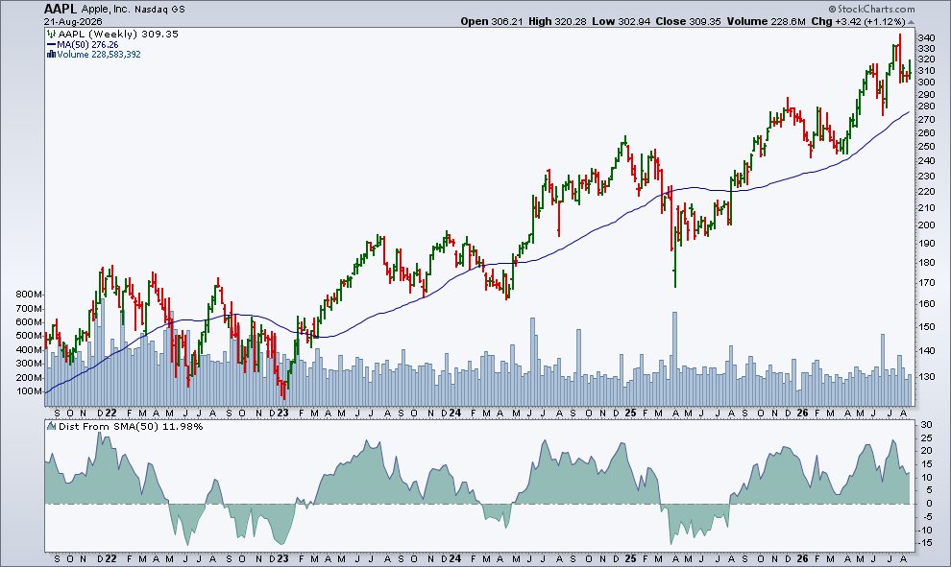The image size is (951, 567).
Task: Click the 280 price axis label
Action: tap(926, 106)
